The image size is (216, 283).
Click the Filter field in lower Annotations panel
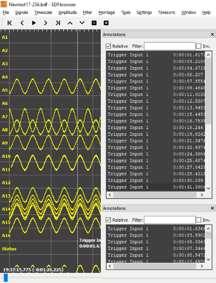point(170,220)
